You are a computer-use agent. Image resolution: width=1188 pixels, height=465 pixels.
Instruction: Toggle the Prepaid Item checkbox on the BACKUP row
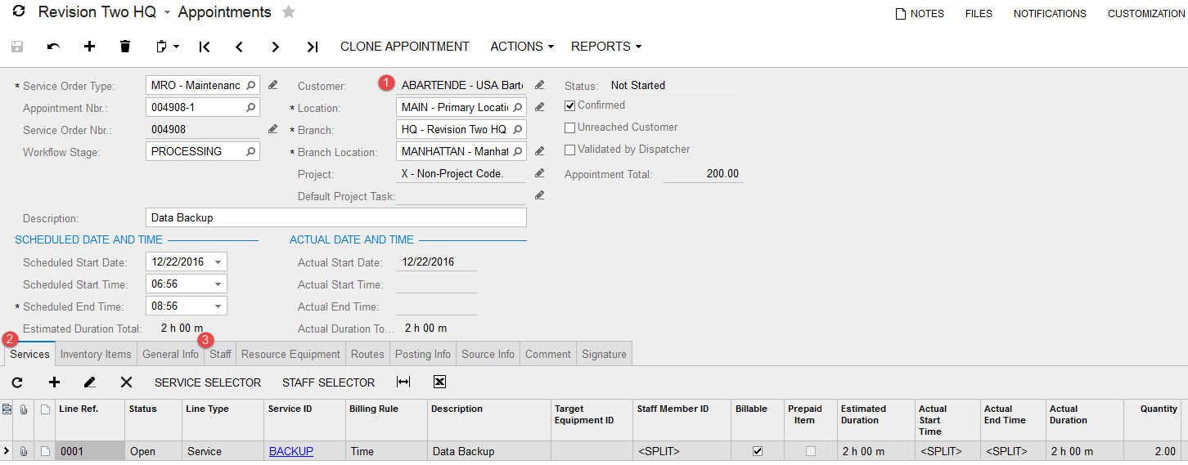(x=810, y=451)
